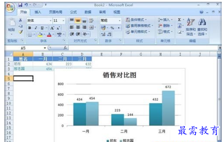Increase decimal places
Screen dimensions: 222x142
pos(103,34)
